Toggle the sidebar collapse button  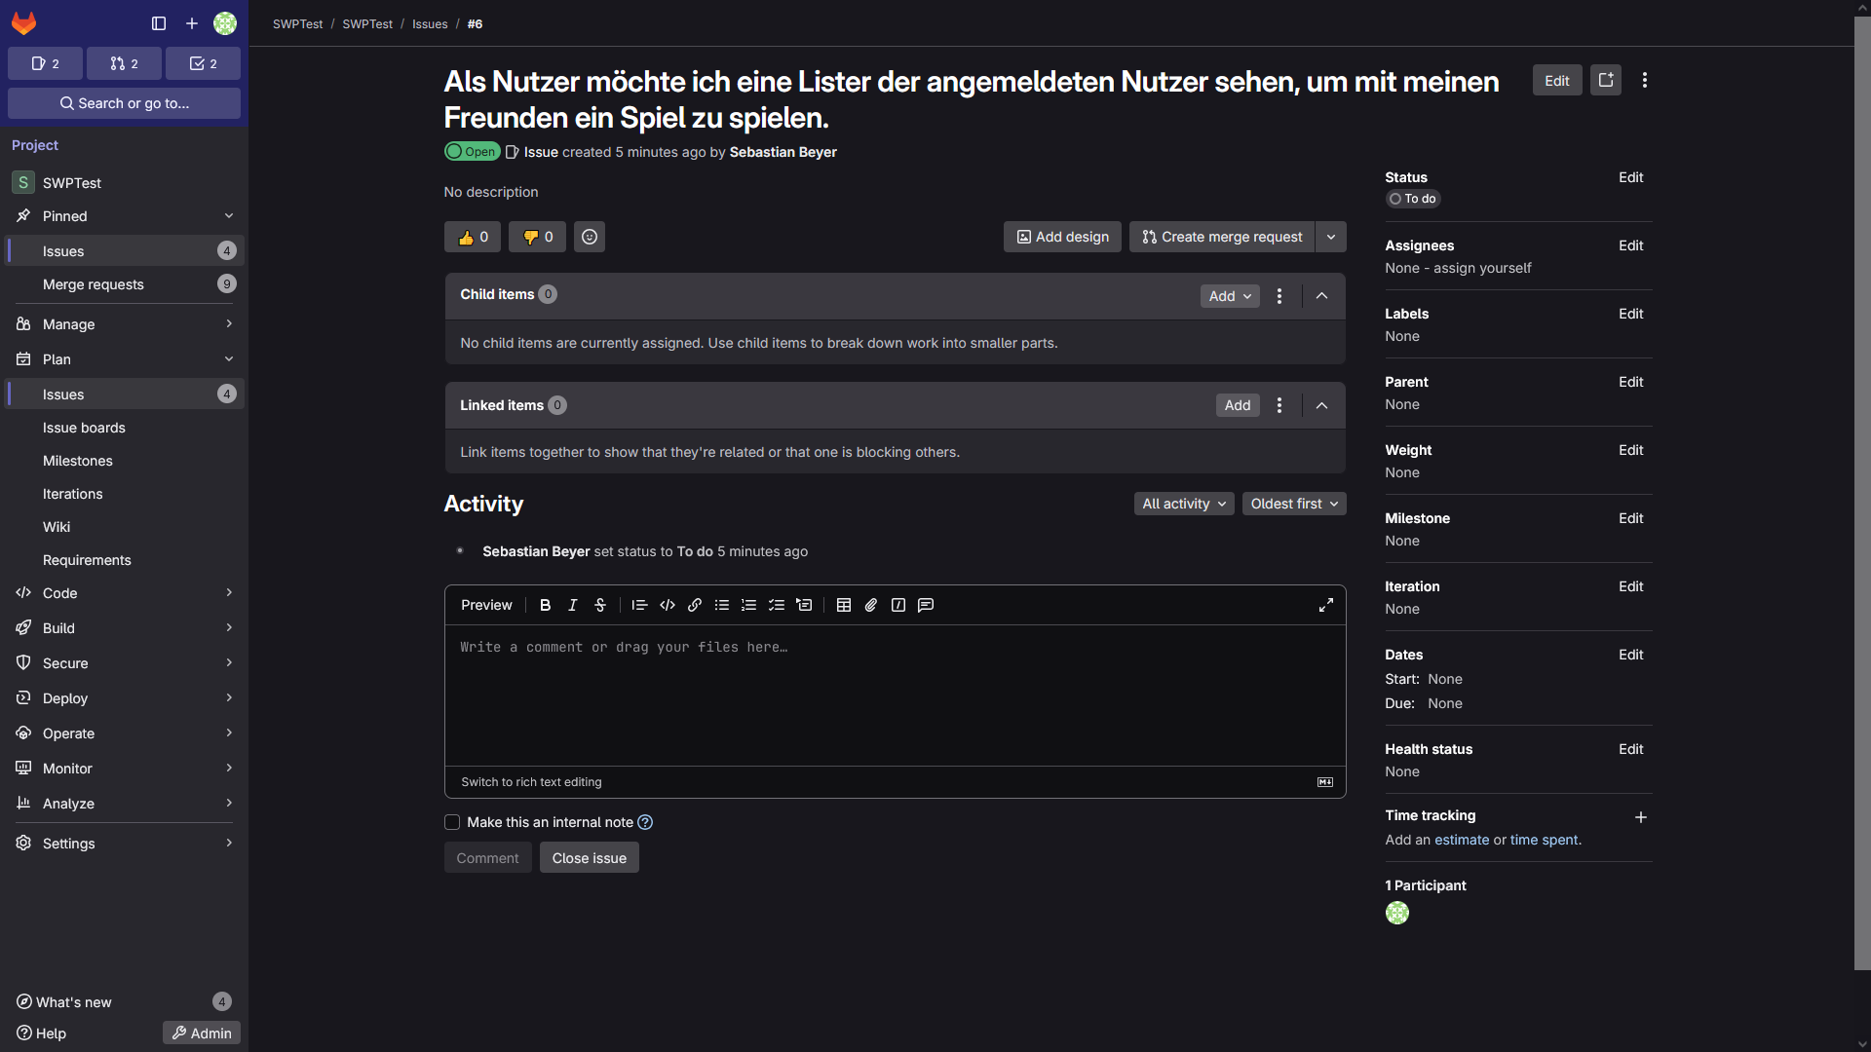click(159, 23)
